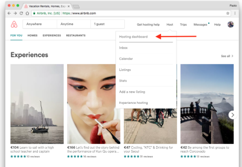Open the Seoul cycling experience photo
The height and width of the screenshot is (167, 242).
tap(150, 126)
